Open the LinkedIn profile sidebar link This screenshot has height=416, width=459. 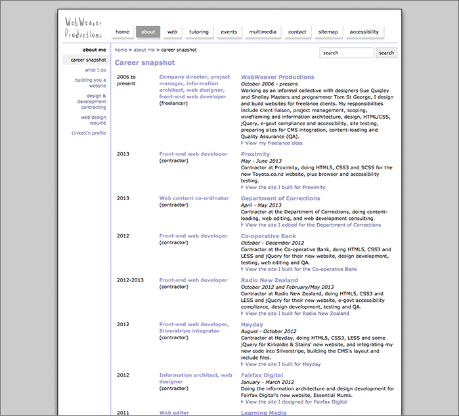click(x=89, y=133)
